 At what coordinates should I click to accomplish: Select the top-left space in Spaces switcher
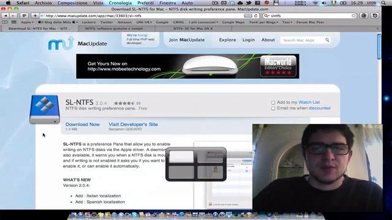tap(181, 156)
